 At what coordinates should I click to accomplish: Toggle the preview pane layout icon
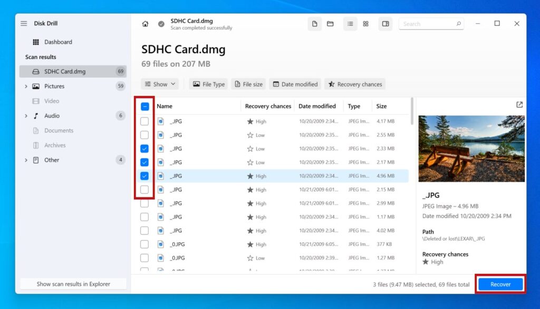click(385, 24)
